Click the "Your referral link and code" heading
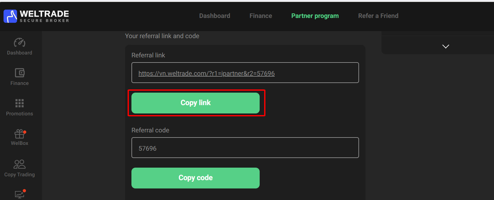The image size is (494, 200). [x=162, y=36]
